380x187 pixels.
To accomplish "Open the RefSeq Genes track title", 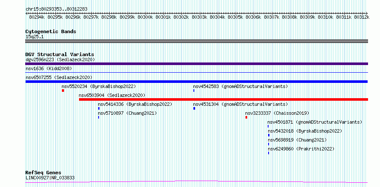I will pos(44,173).
